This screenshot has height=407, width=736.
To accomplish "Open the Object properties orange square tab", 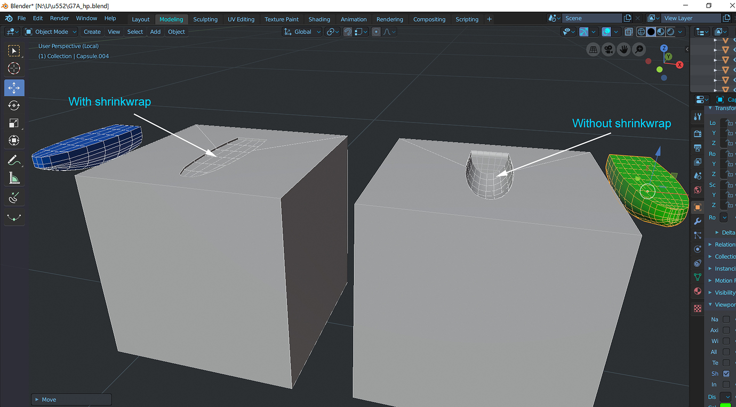I will click(698, 207).
